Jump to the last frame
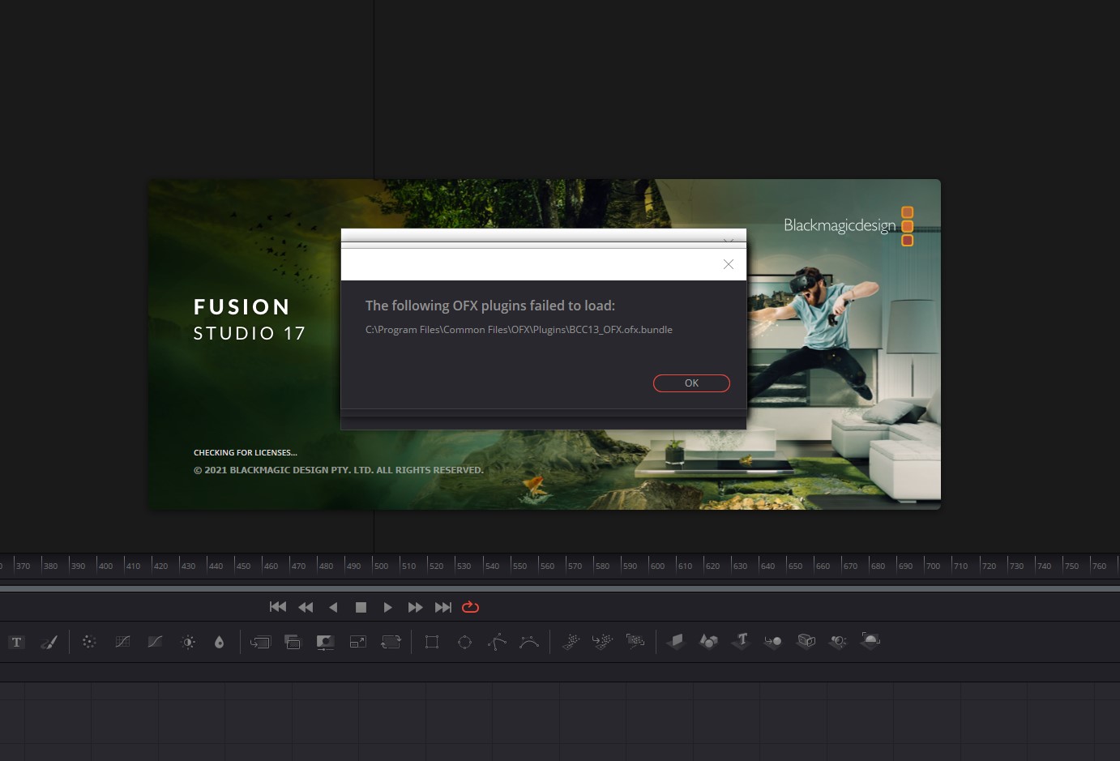Screen dimensions: 1120x761 coord(443,607)
